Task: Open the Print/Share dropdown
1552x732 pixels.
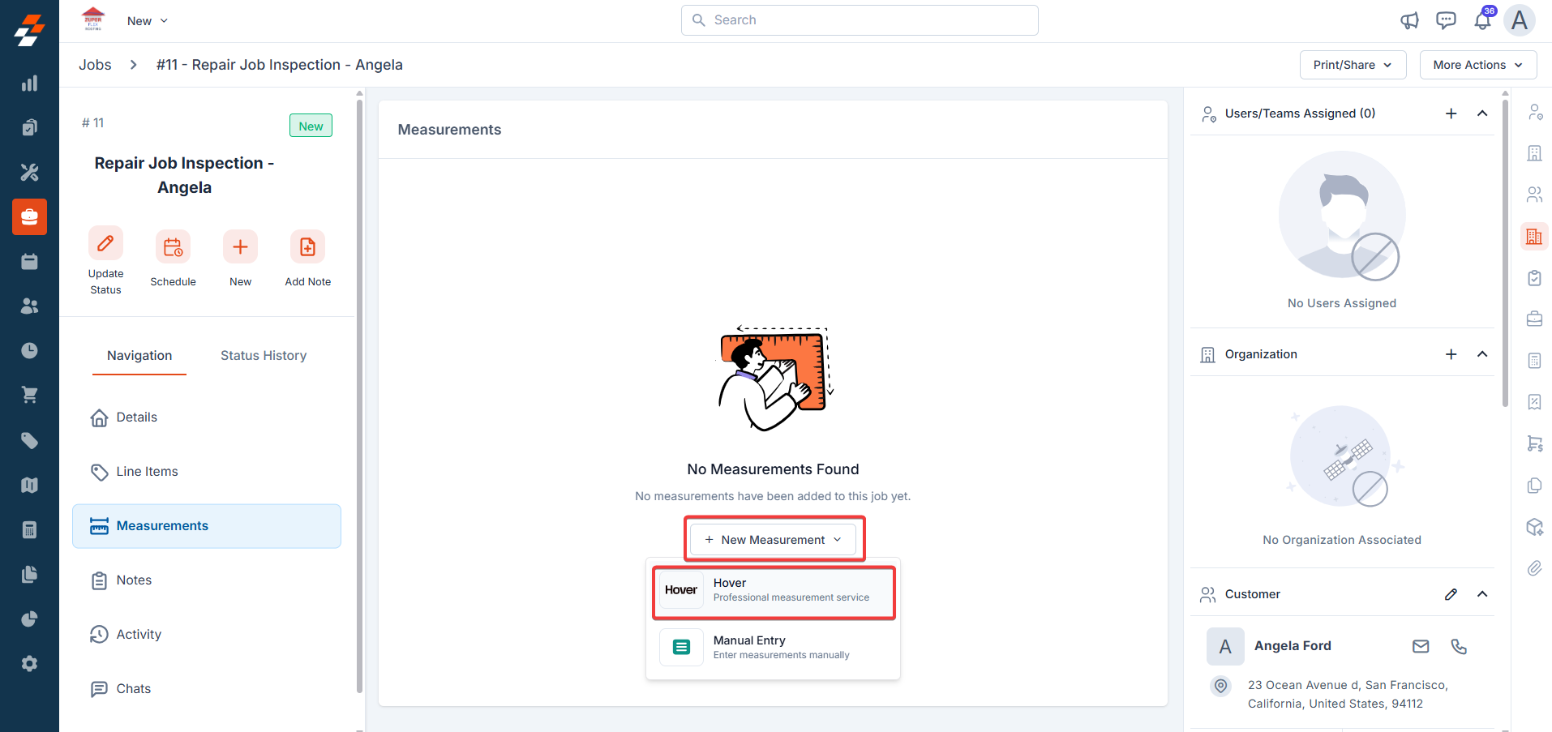Action: point(1353,65)
